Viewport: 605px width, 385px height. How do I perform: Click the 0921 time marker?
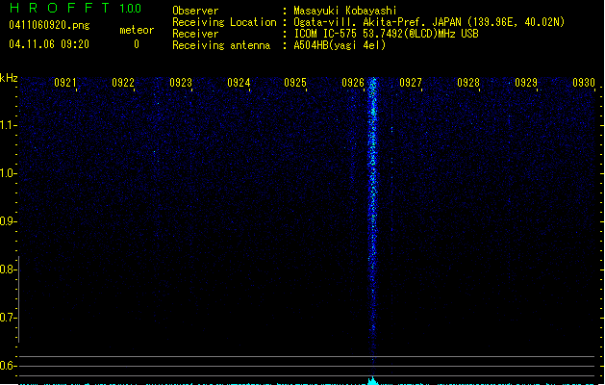65,83
